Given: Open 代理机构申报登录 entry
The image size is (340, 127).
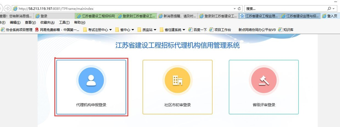Looking at the screenshot, I should click(x=91, y=87).
